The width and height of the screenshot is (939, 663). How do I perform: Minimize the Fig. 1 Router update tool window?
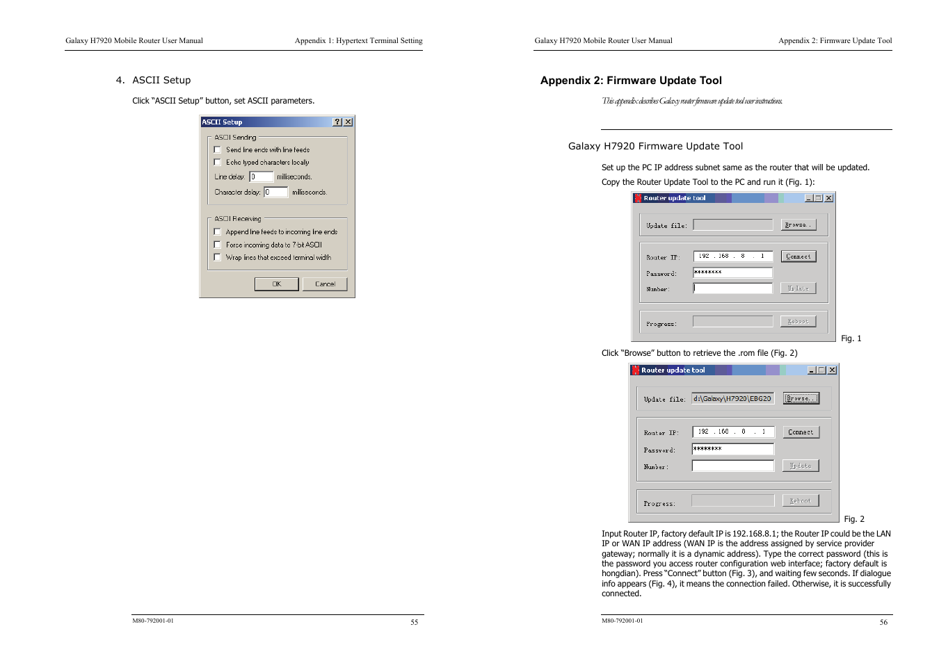[809, 198]
